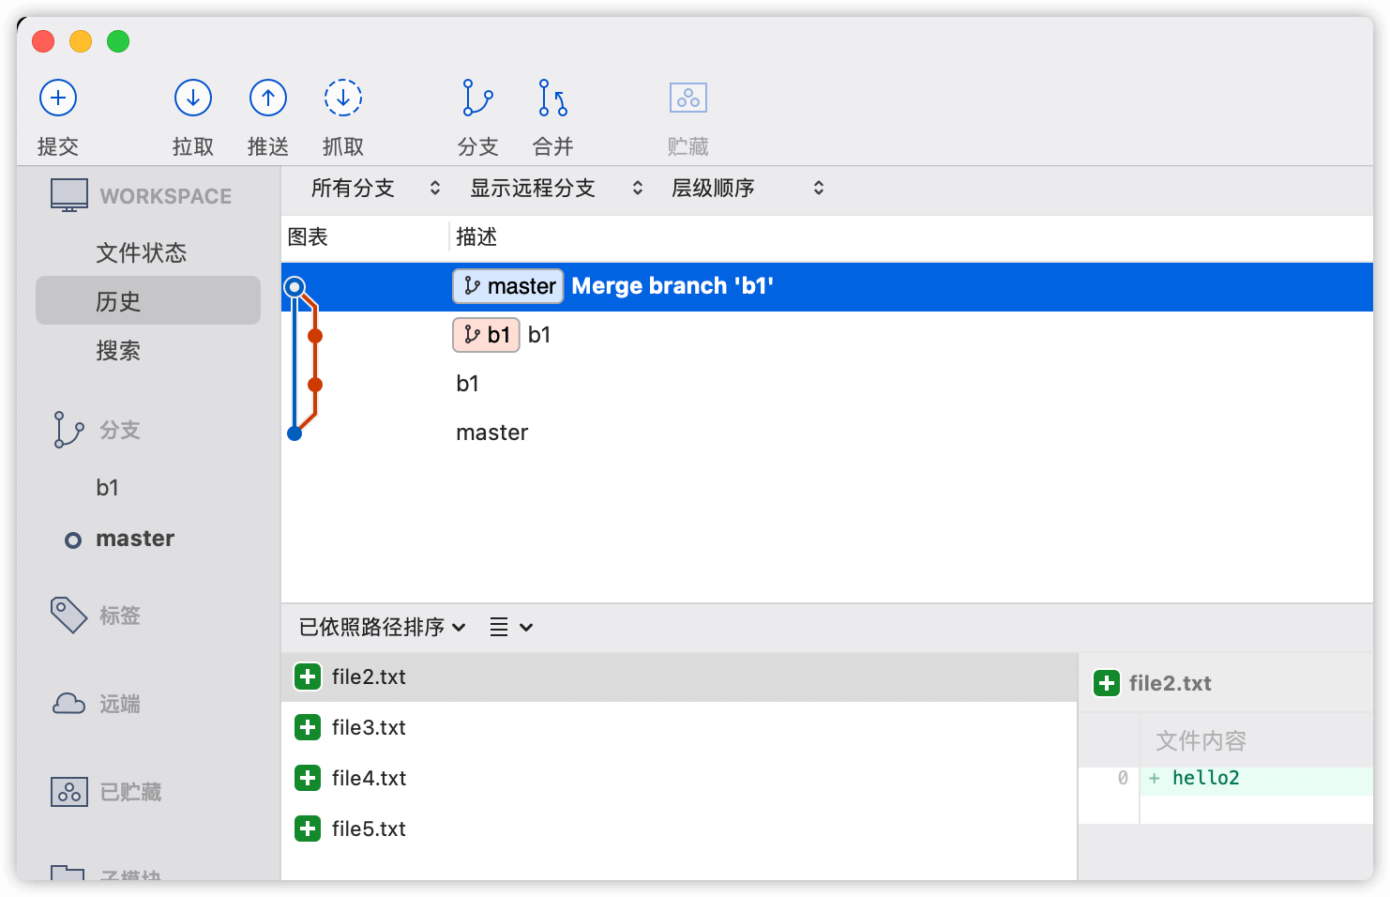Click the Commit (提交) toolbar icon
This screenshot has width=1390, height=897.
[58, 99]
